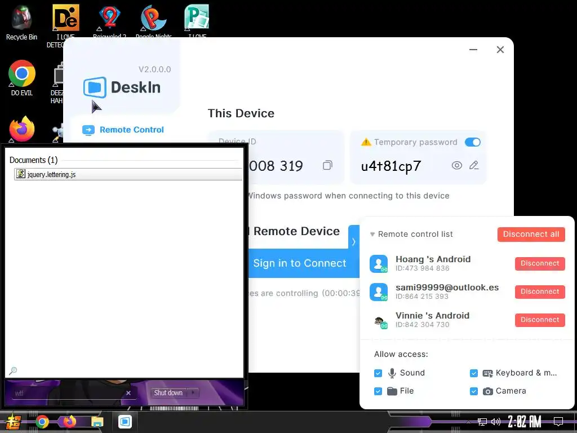Click the microphone Sound icon

392,373
